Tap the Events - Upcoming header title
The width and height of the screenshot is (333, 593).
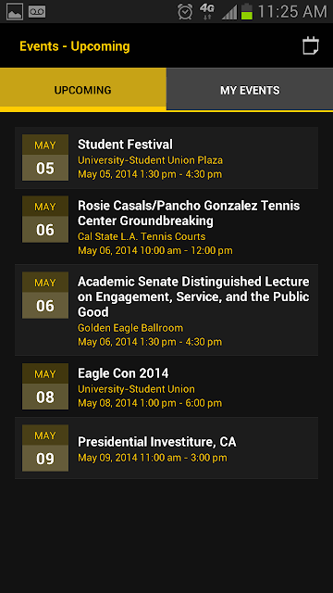tap(75, 46)
